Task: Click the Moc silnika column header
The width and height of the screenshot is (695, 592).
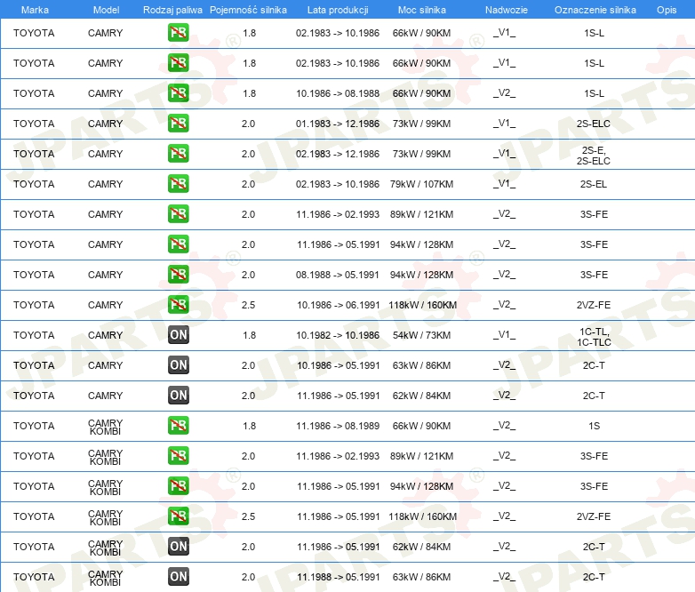Action: [x=421, y=10]
